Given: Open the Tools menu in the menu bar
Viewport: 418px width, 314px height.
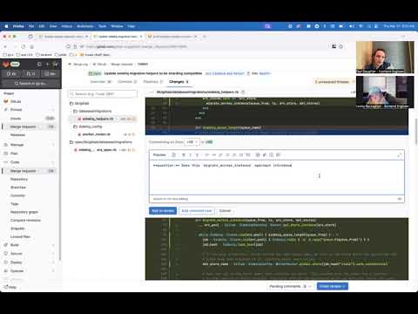Looking at the screenshot, I should pos(103,26).
